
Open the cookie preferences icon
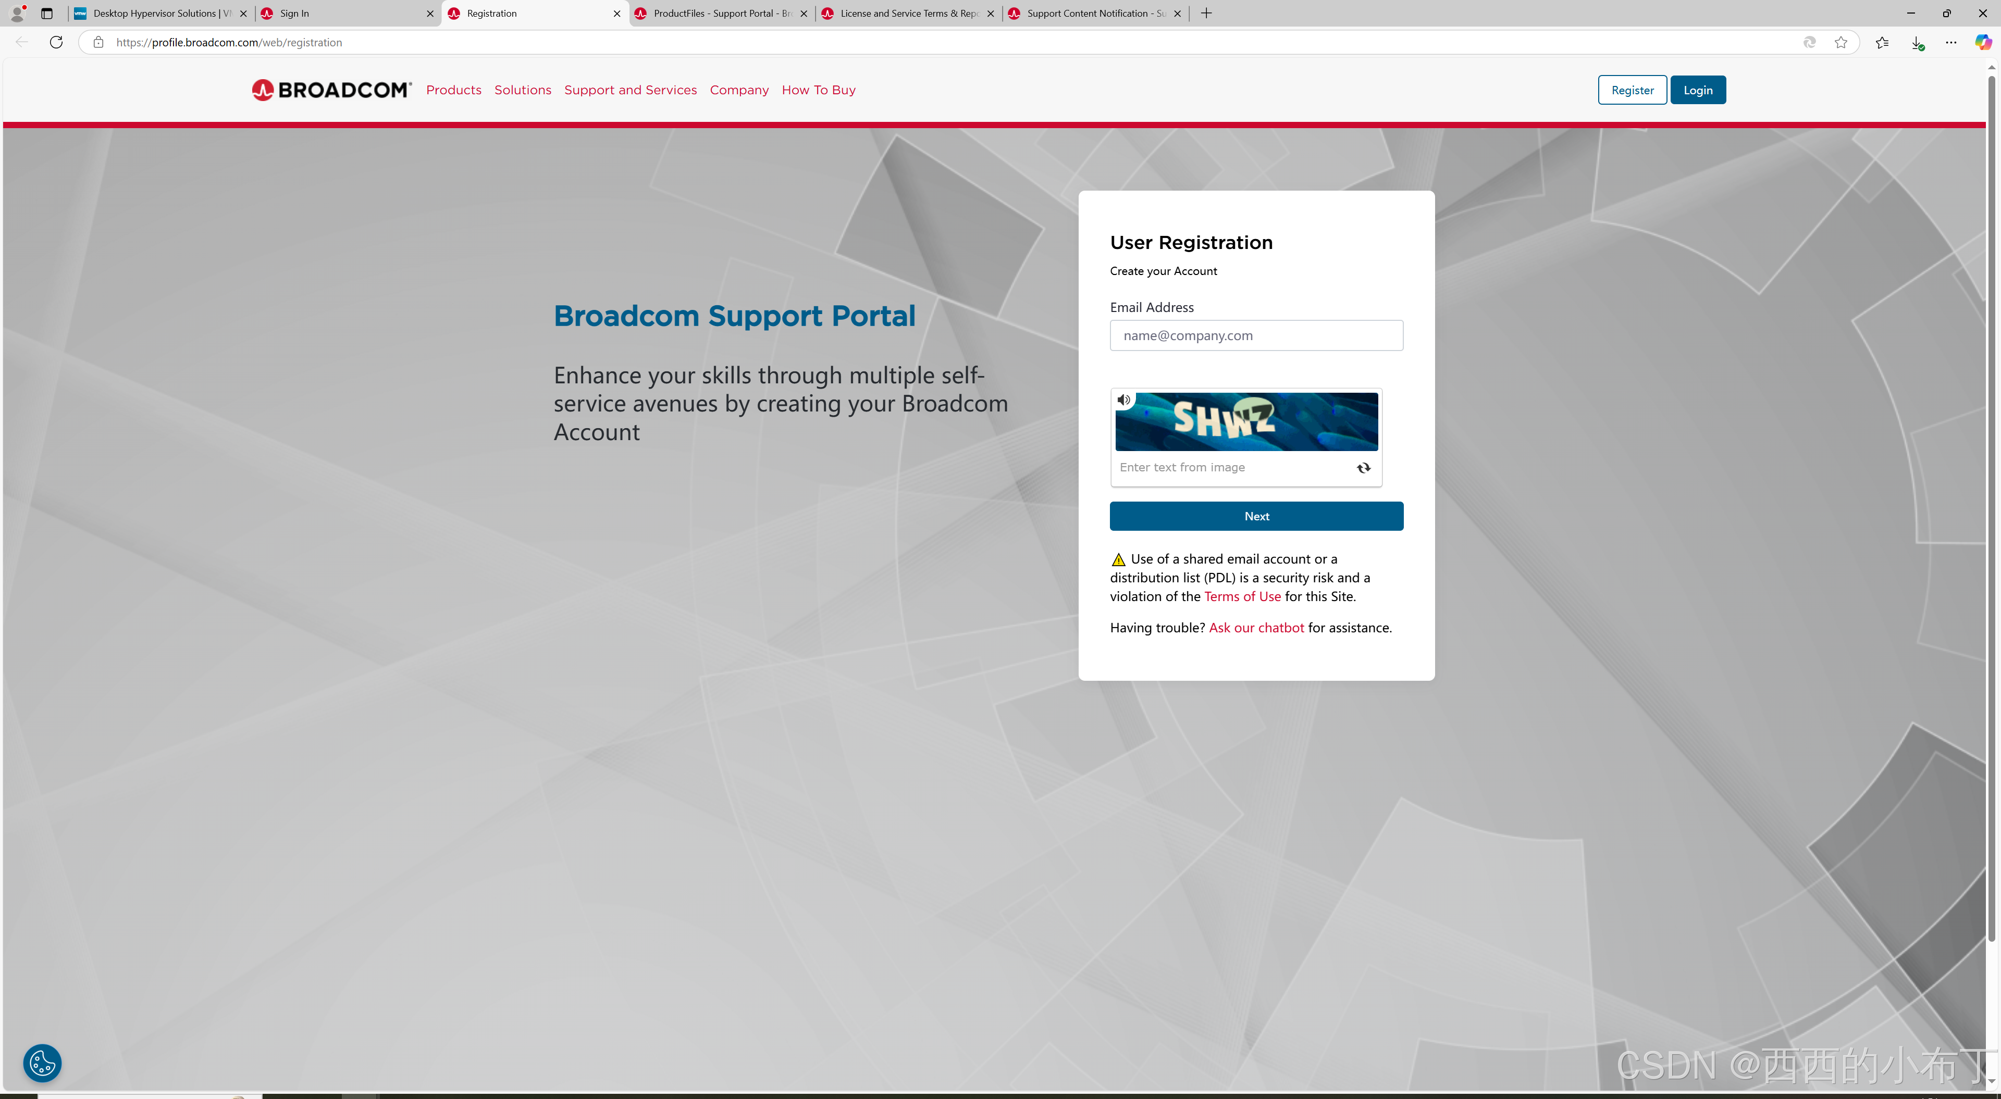coord(42,1063)
